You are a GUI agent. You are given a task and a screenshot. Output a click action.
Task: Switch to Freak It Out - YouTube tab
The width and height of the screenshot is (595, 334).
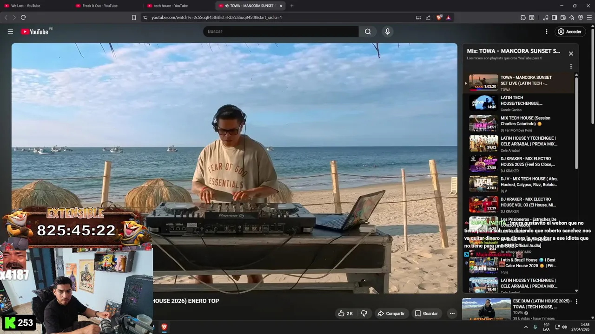(x=108, y=6)
